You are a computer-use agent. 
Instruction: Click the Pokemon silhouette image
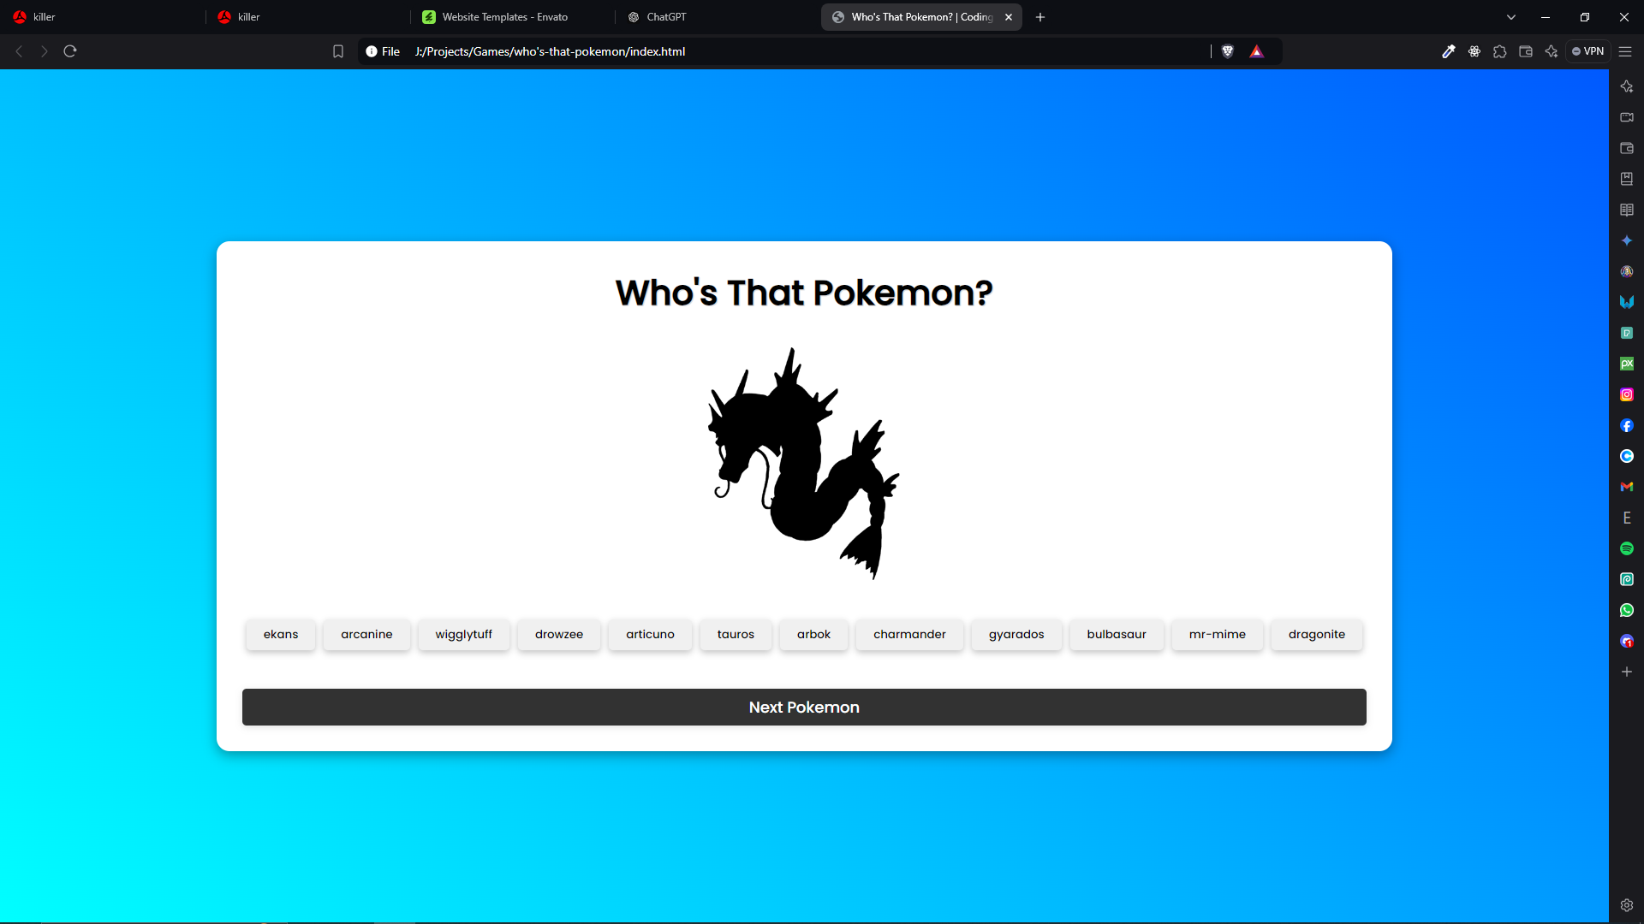pos(804,463)
